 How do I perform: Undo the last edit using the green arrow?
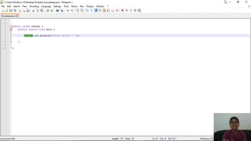tap(47, 11)
